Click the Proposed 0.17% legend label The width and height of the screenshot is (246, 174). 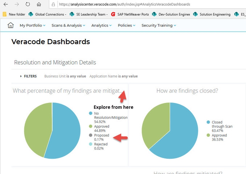[102, 137]
